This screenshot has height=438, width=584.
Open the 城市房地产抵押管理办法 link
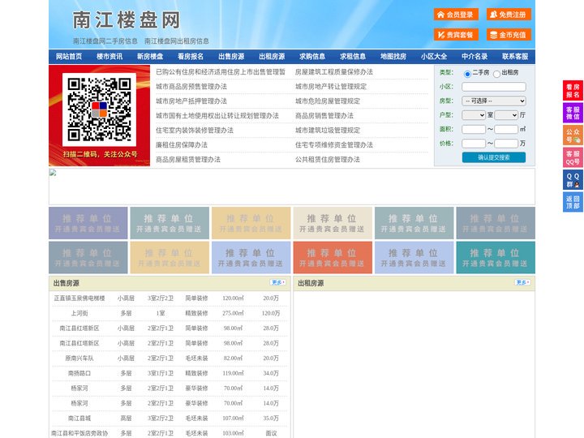(x=191, y=101)
